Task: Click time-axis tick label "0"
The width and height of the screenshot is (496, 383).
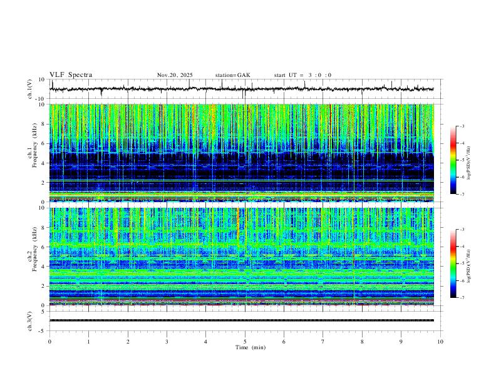Action: point(49,342)
